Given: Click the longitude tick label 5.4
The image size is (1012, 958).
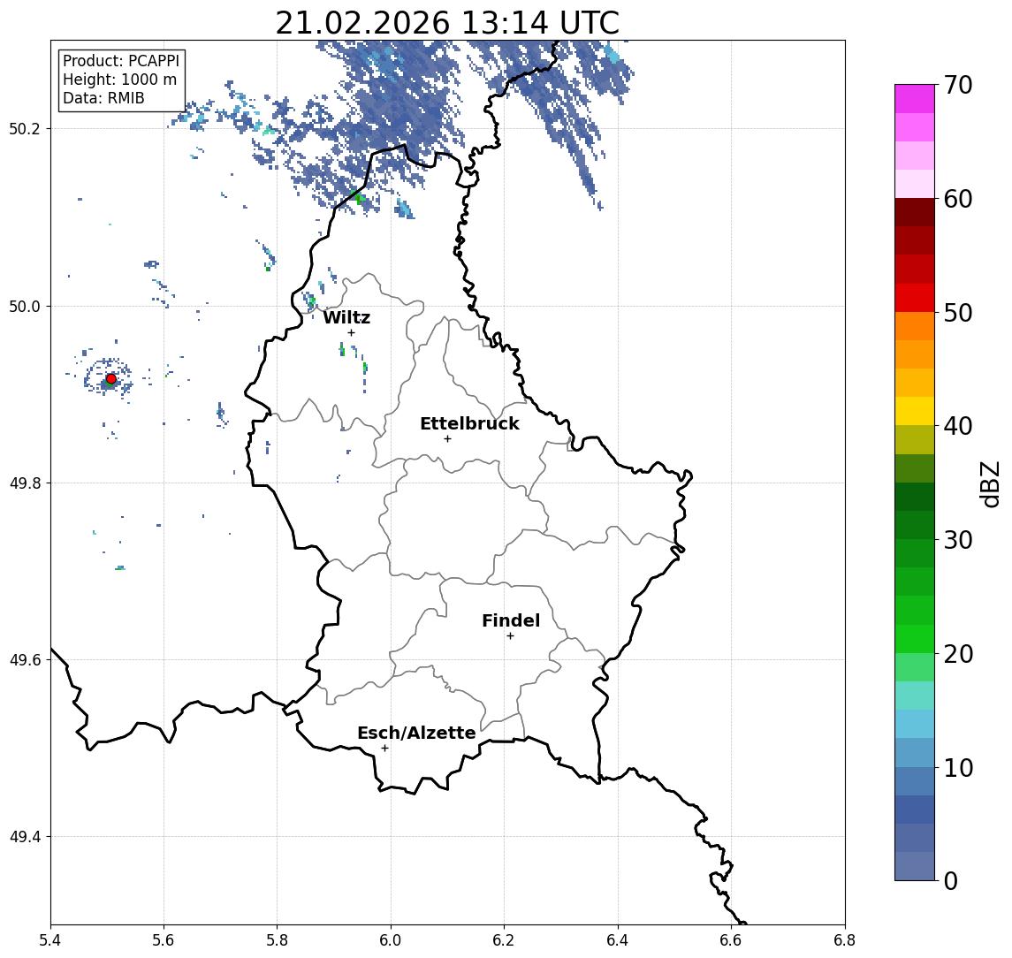Looking at the screenshot, I should 50,940.
